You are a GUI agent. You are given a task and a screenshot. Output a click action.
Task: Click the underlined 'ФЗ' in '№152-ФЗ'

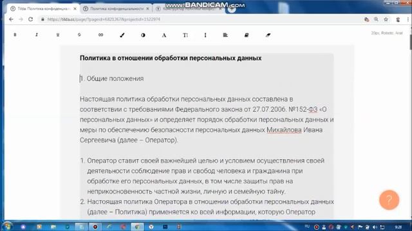[x=313, y=110]
